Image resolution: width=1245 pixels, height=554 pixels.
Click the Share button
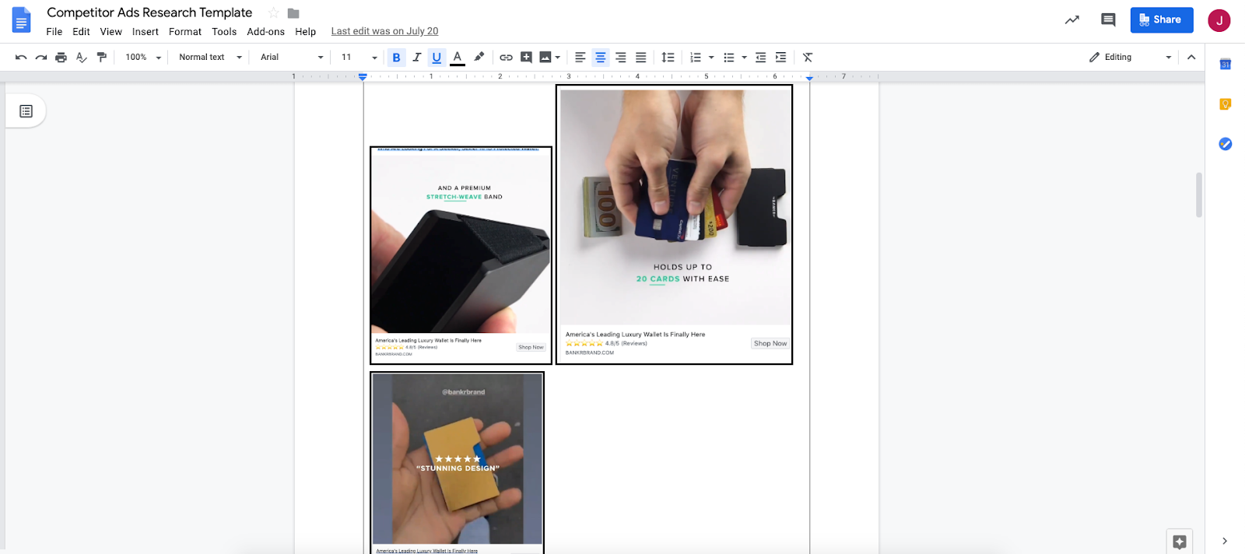pyautogui.click(x=1161, y=19)
